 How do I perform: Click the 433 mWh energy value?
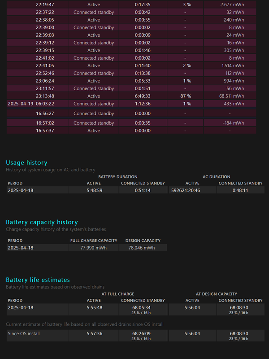[x=234, y=104]
